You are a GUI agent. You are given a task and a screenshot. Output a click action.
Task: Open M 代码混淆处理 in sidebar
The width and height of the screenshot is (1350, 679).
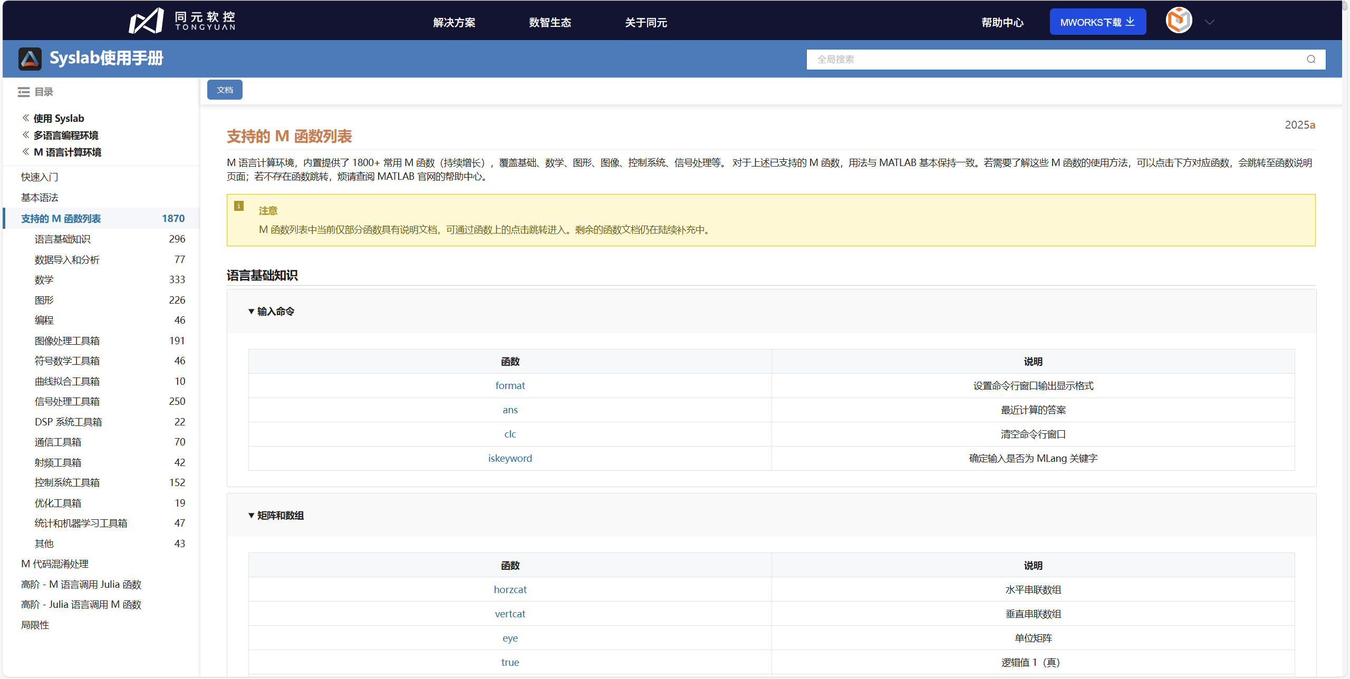click(55, 564)
